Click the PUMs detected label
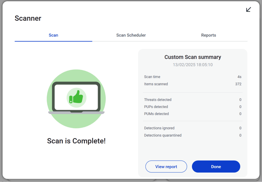262x182 pixels. 156,114
